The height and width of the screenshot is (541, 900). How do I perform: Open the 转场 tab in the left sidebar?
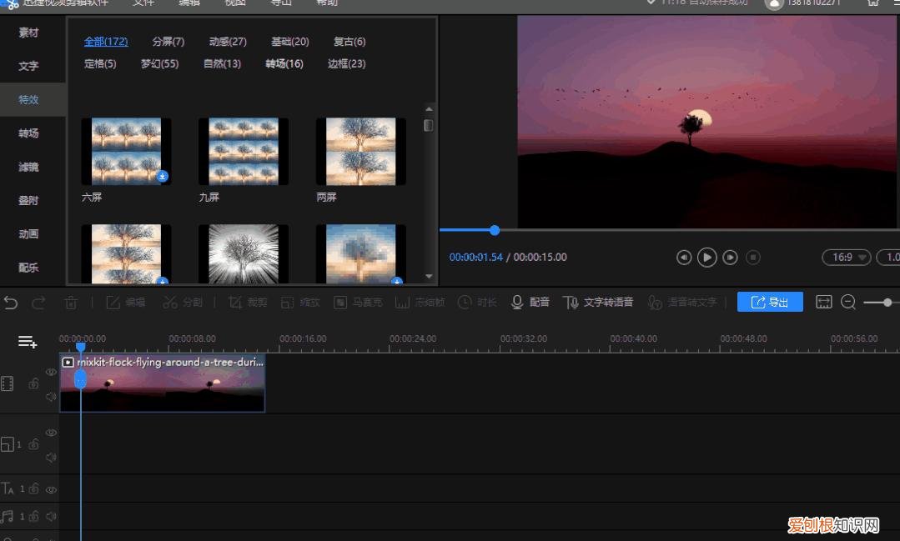click(28, 133)
